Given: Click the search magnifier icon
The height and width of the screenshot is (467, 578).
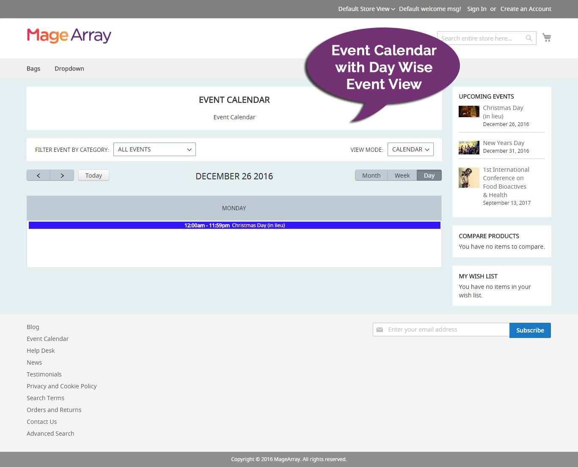Looking at the screenshot, I should click(528, 38).
